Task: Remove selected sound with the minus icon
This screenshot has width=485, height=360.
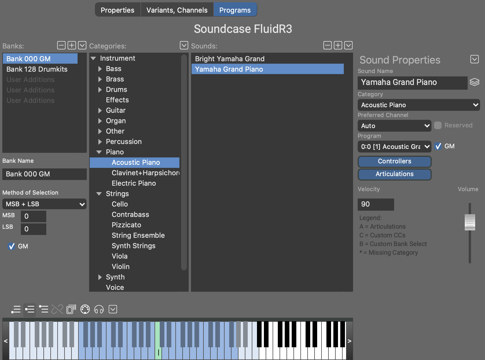Action: tap(328, 45)
